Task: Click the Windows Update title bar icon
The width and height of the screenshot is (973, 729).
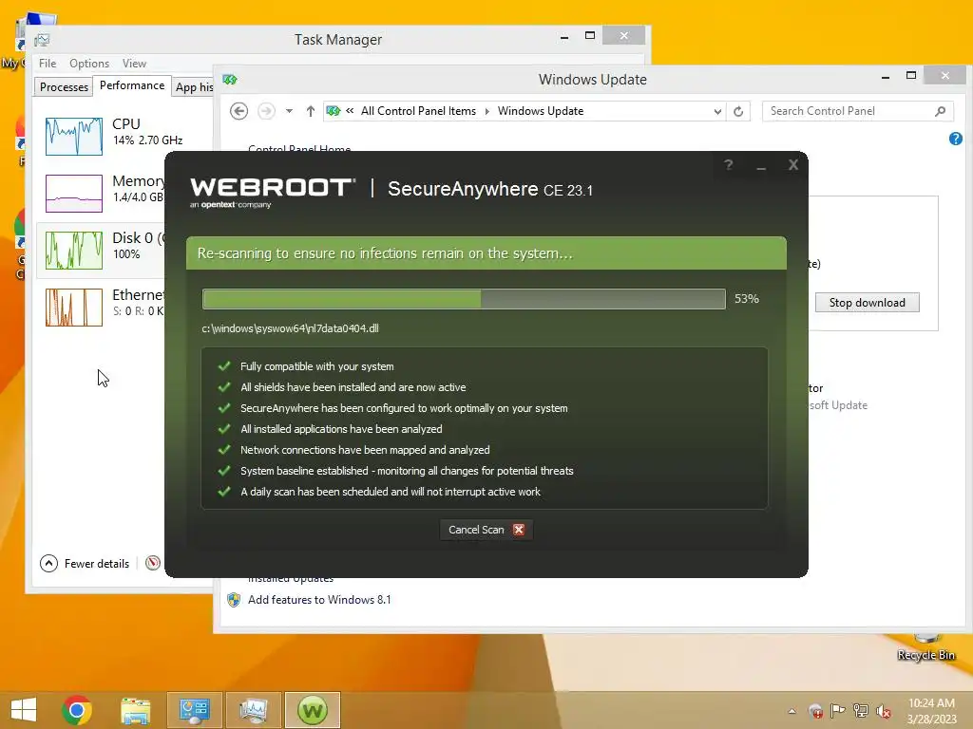Action: click(x=230, y=80)
